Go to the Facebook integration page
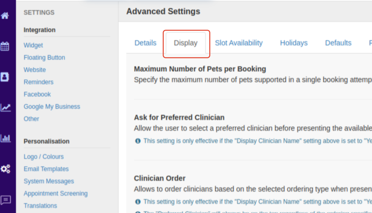 pyautogui.click(x=37, y=94)
